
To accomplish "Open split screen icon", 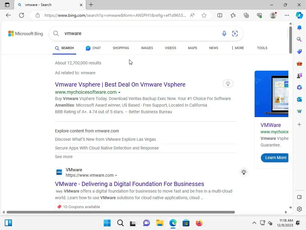I will click(x=220, y=15).
